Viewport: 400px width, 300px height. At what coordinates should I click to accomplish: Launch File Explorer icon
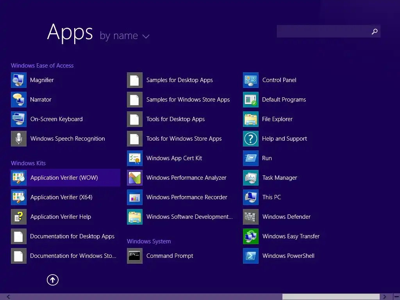click(x=251, y=119)
